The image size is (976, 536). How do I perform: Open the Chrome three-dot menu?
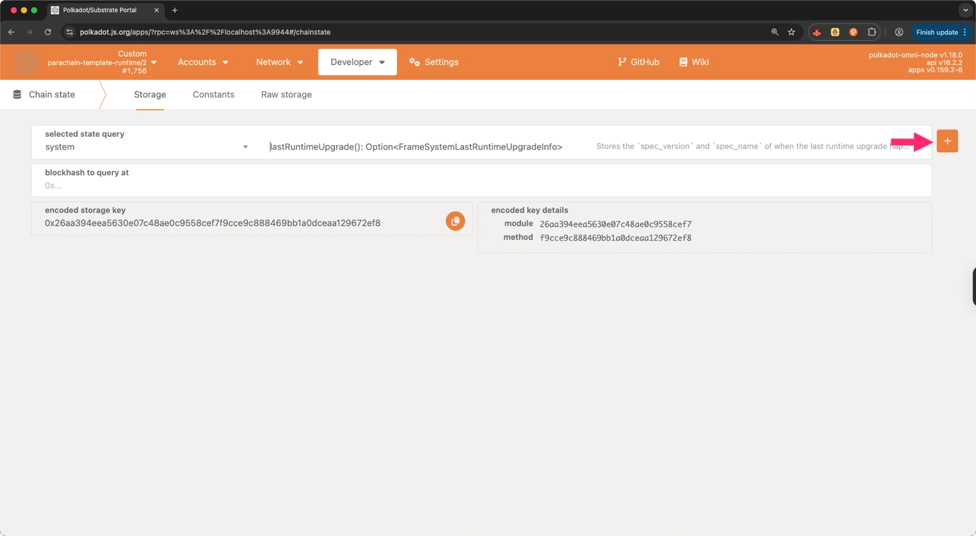click(965, 32)
